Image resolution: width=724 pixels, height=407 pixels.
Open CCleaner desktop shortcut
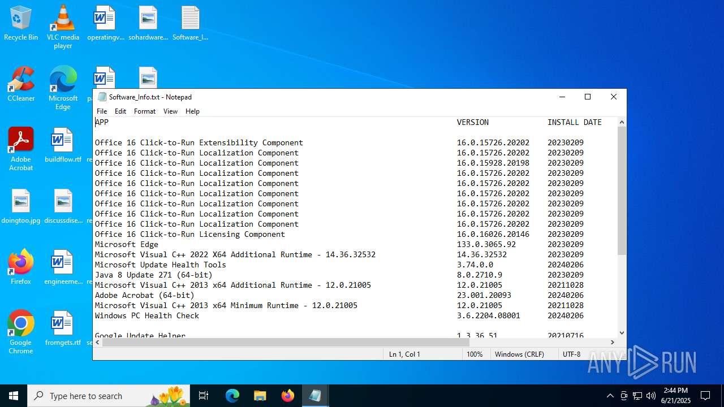click(x=21, y=85)
